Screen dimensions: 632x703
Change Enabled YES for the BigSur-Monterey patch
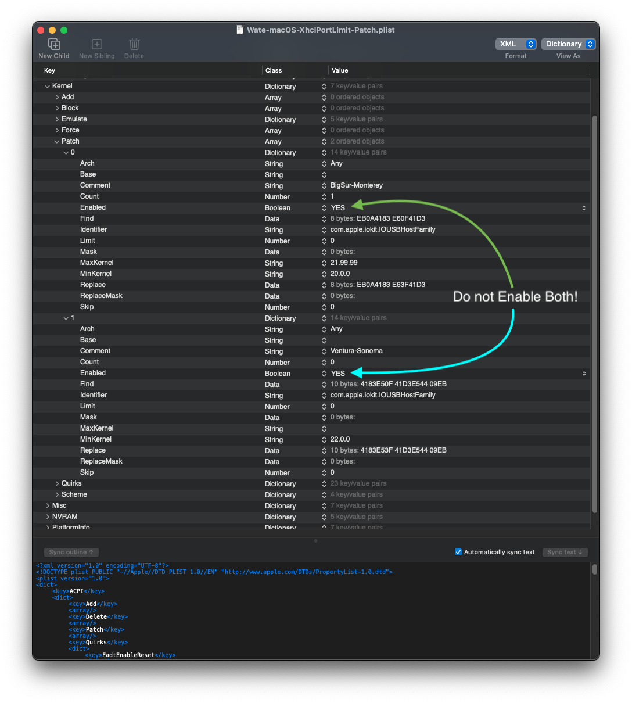click(x=337, y=207)
